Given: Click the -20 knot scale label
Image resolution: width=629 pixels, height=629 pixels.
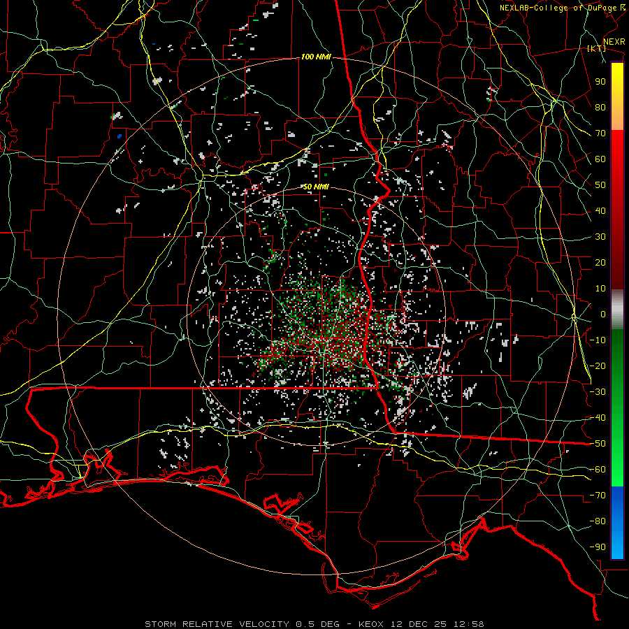Looking at the screenshot, I should click(x=598, y=366).
